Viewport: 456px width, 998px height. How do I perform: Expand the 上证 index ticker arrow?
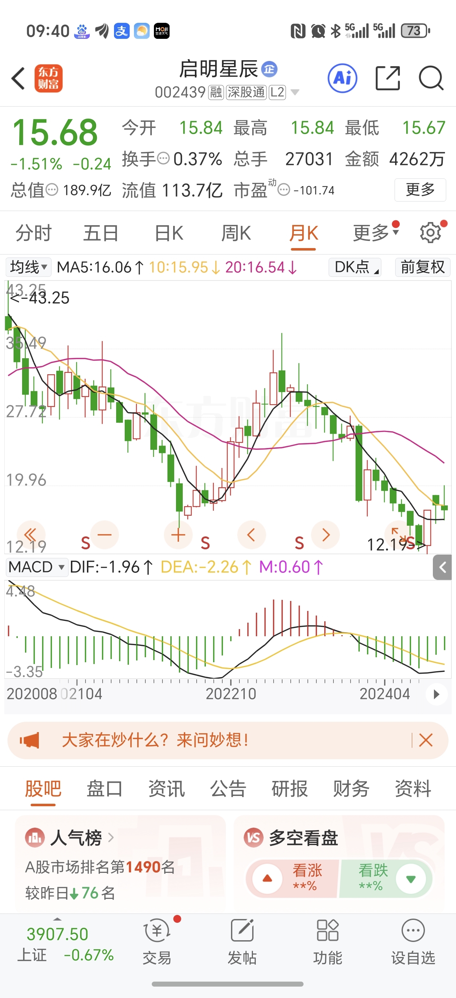[x=57, y=919]
